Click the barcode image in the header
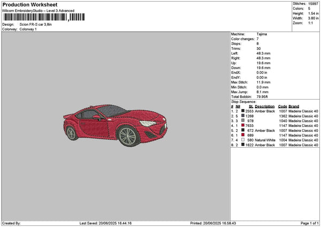This screenshot has width=321, height=227. [x=44, y=17]
